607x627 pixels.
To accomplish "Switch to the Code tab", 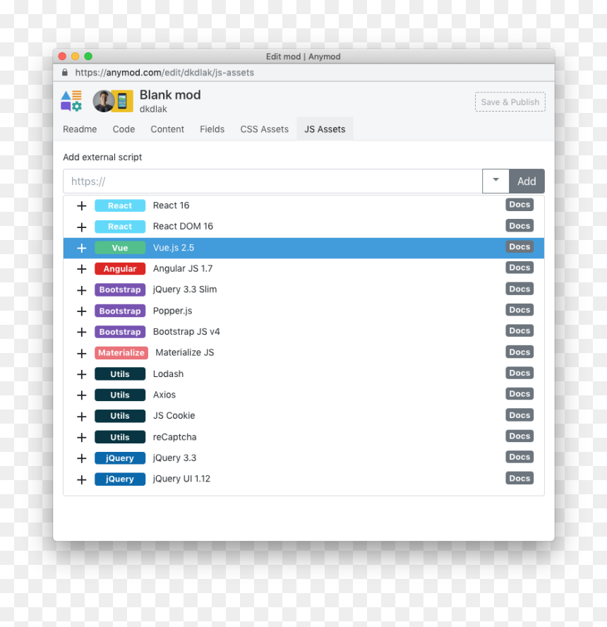I will (124, 129).
